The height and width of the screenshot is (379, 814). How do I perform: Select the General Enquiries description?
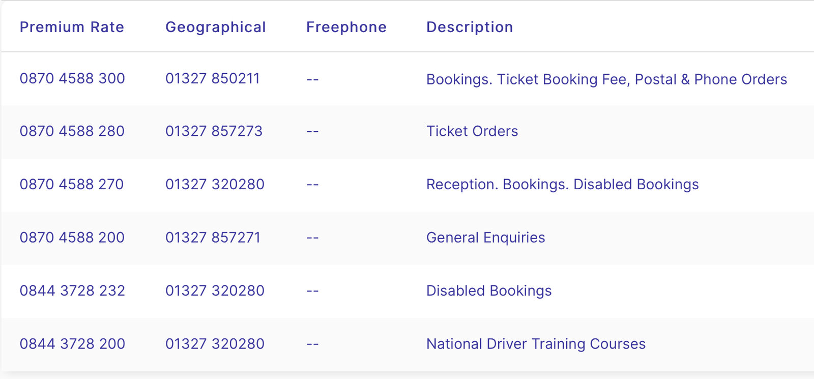point(485,238)
